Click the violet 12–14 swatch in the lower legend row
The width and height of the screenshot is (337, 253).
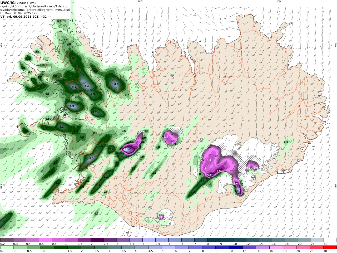[x=249, y=247]
